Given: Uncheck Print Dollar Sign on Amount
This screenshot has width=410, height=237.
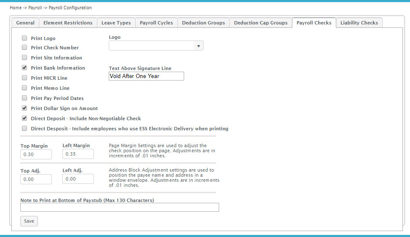Looking at the screenshot, I should (24, 108).
